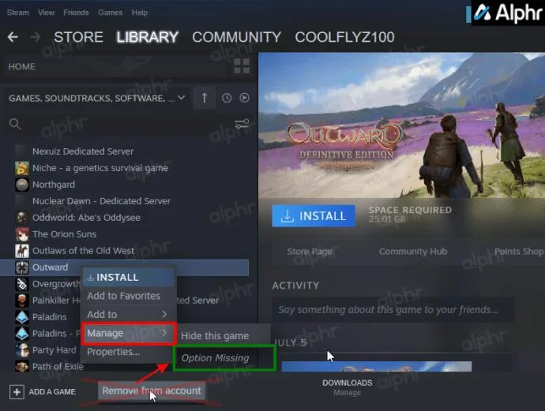Click the activity screenshot thumbnail

[377, 367]
